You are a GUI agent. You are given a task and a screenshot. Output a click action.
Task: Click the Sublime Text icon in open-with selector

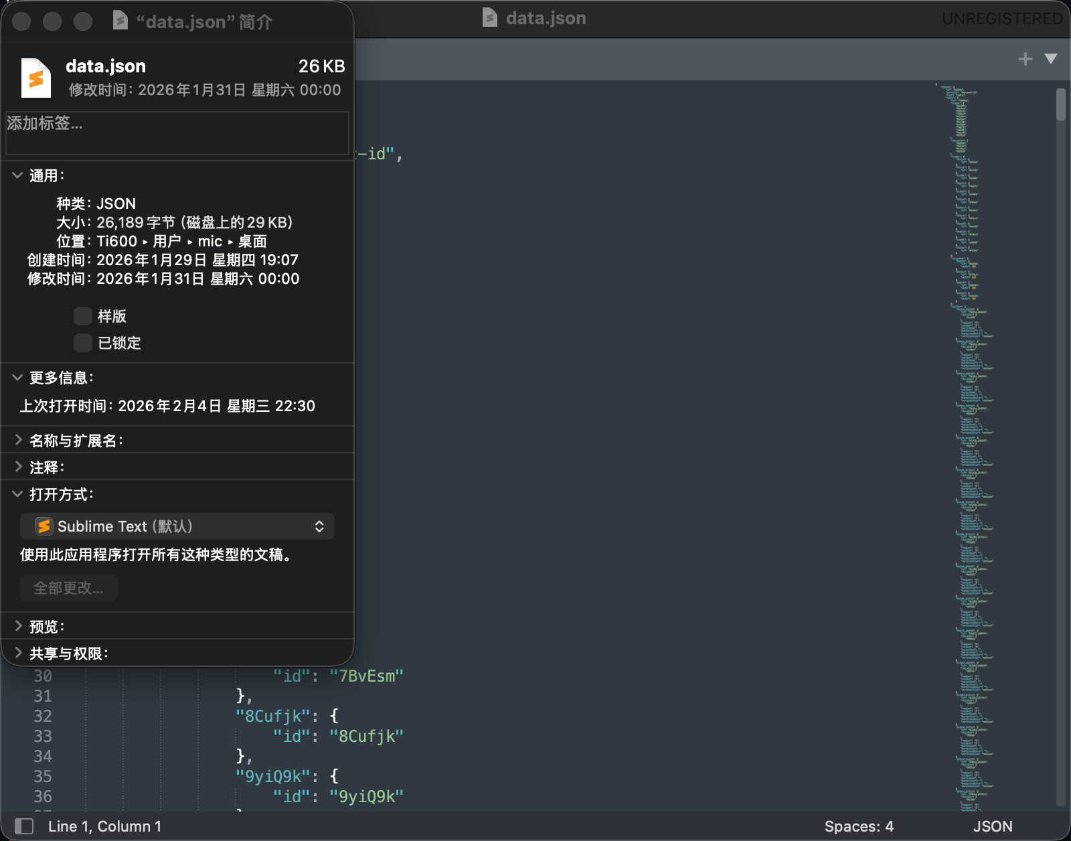44,526
